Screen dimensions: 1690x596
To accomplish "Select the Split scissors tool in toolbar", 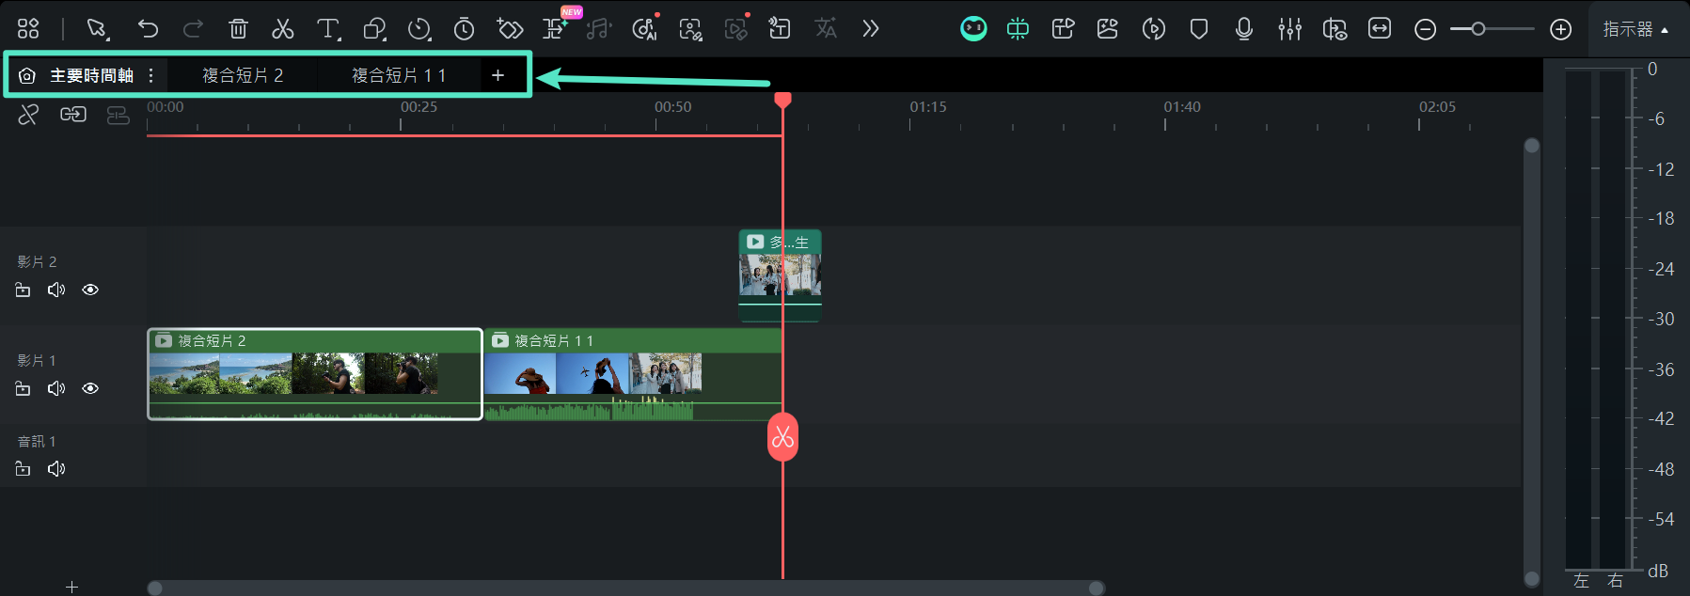I will [x=282, y=29].
